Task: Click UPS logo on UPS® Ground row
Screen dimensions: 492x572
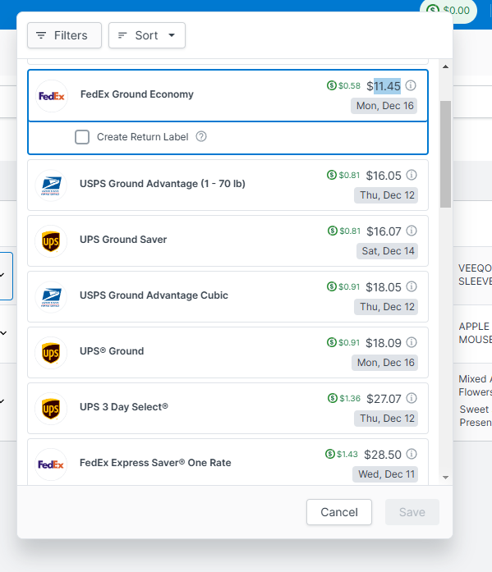Action: click(x=51, y=353)
